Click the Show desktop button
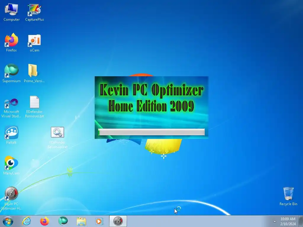The height and width of the screenshot is (227, 303). [301, 221]
